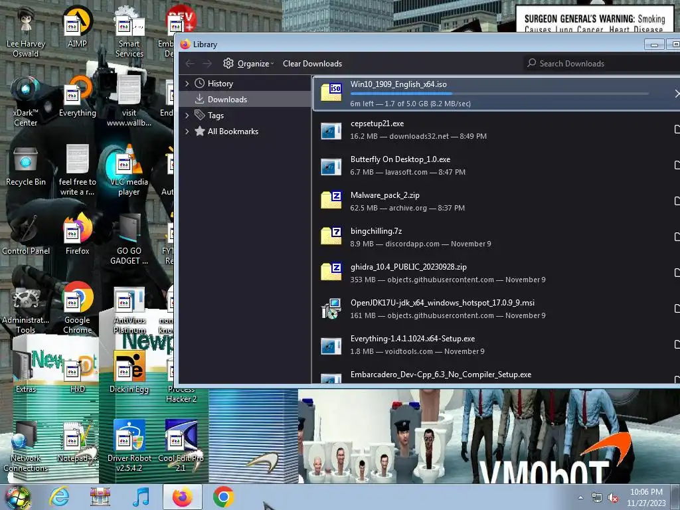Open the music note taskbar icon
The image size is (680, 510).
[141, 497]
